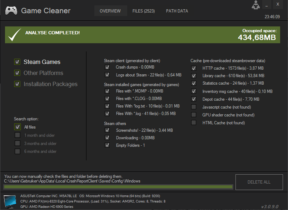
Task: Uncheck Logs about Steam checkbox
Action: point(107,75)
